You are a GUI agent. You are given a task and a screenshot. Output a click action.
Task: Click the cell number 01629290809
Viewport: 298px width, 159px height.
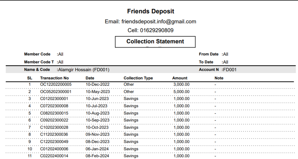[x=156, y=30]
